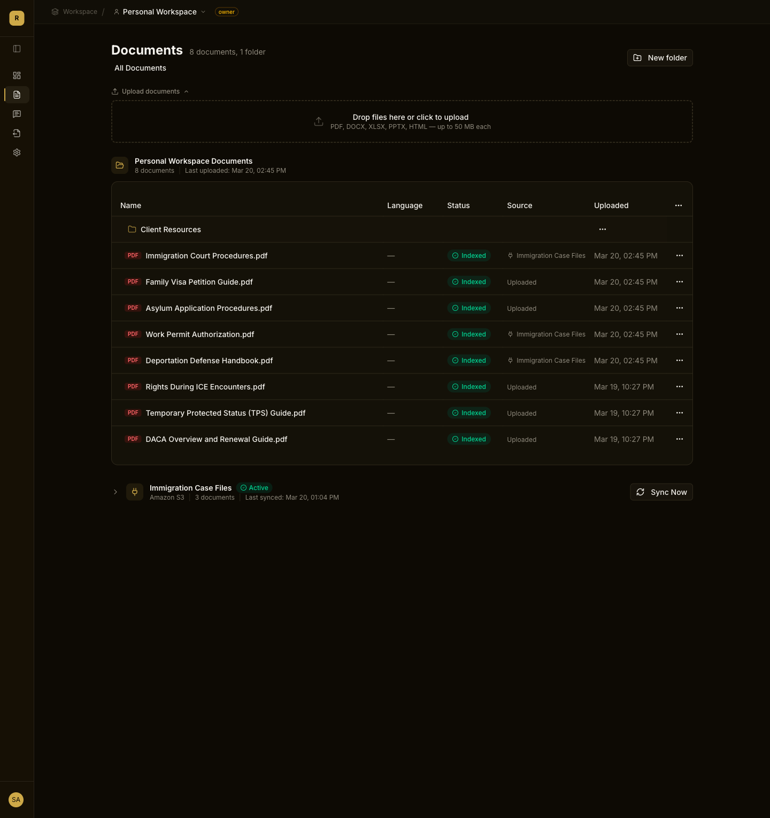The height and width of the screenshot is (818, 770).
Task: Open Family Visa Petition Guide.pdf
Action: point(199,282)
